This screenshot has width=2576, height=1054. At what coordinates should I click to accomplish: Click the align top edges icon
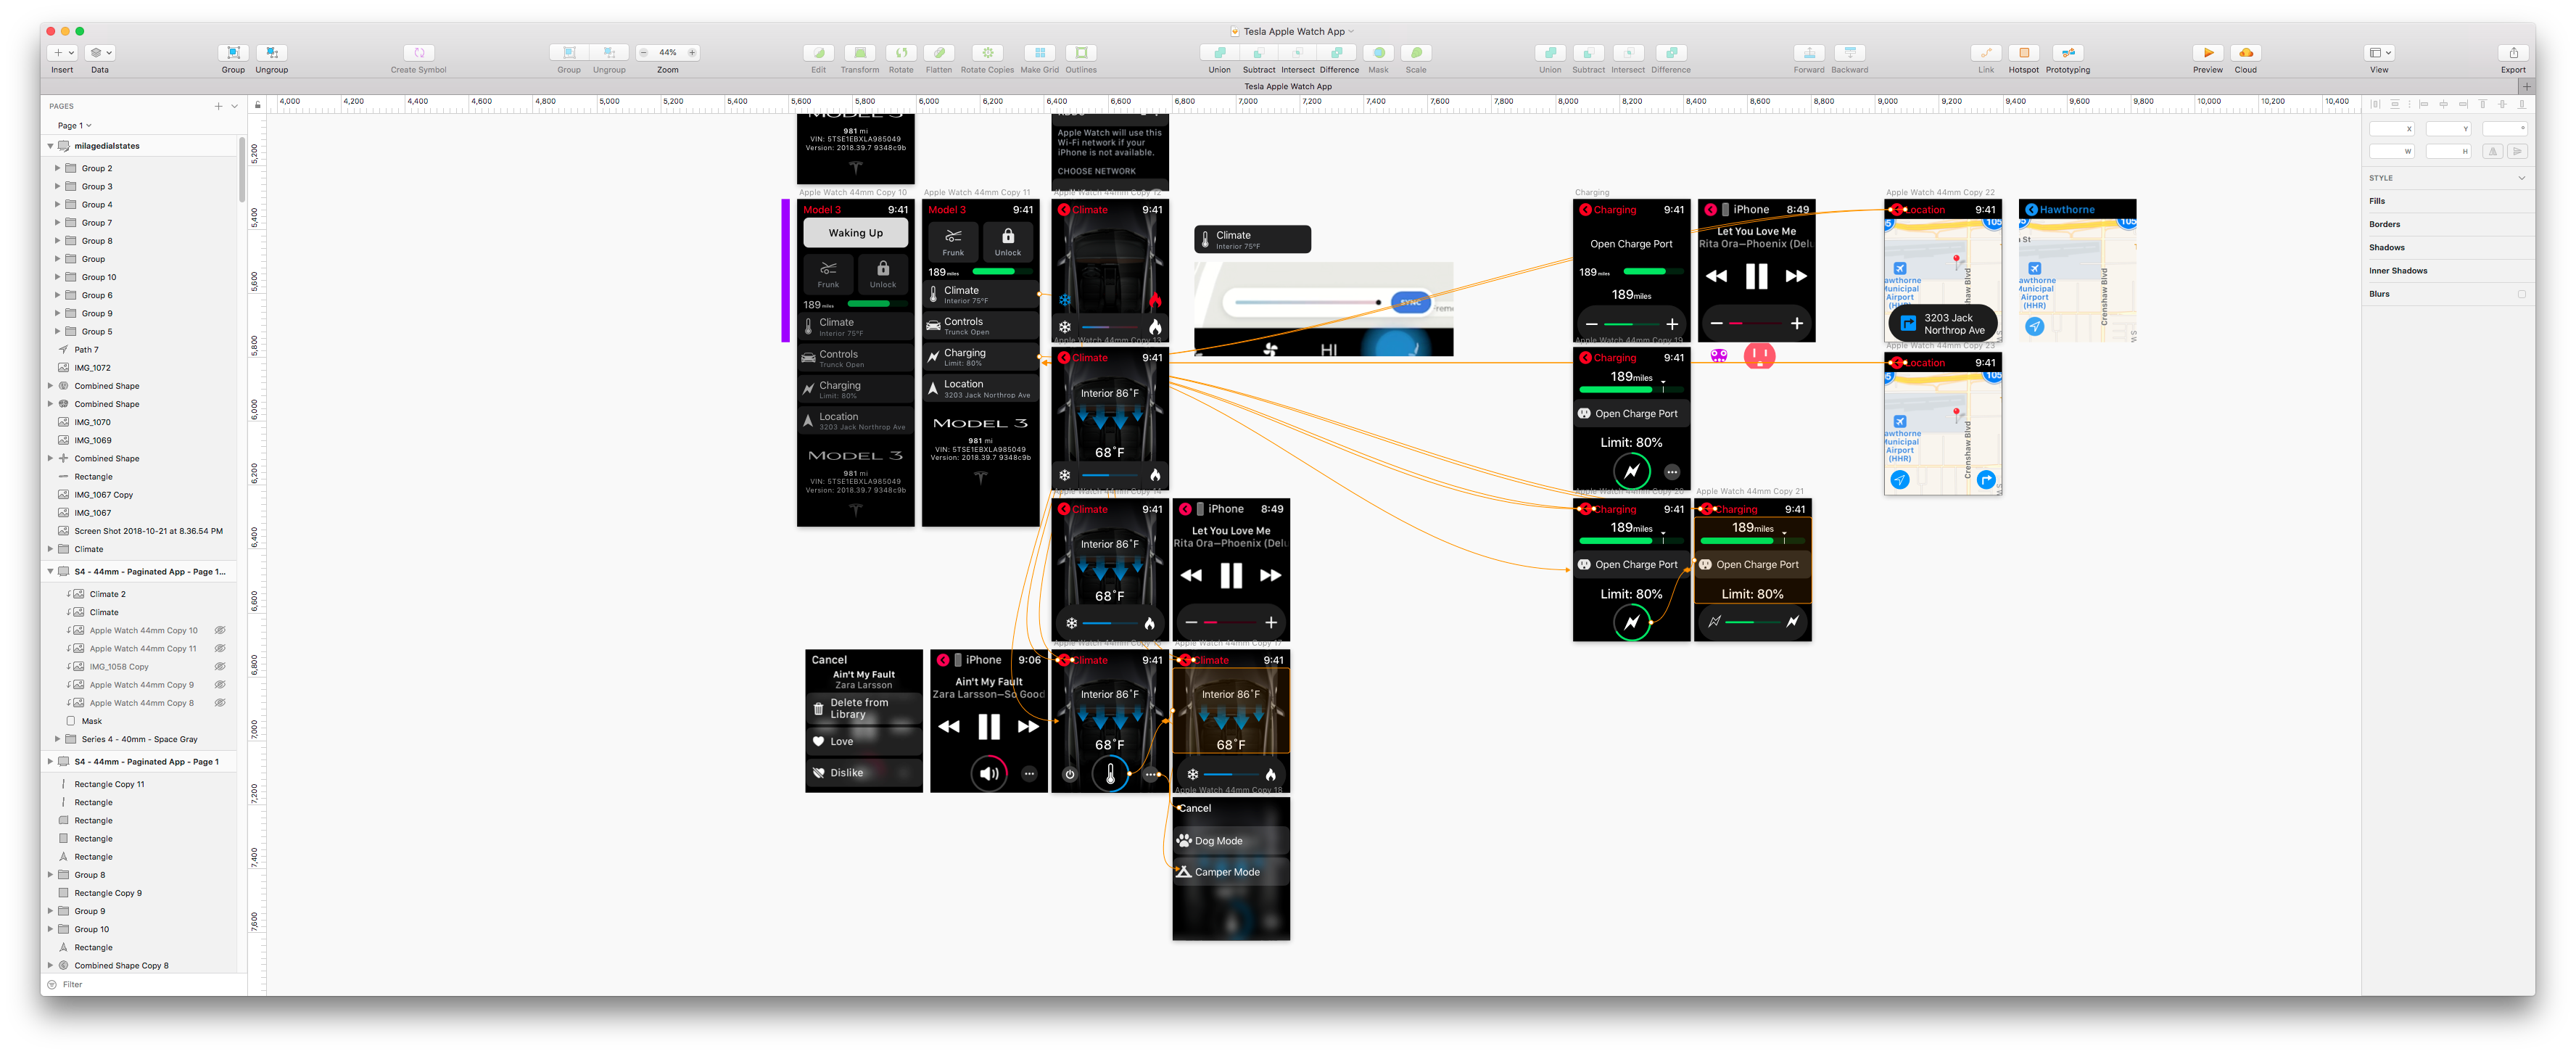[2482, 104]
